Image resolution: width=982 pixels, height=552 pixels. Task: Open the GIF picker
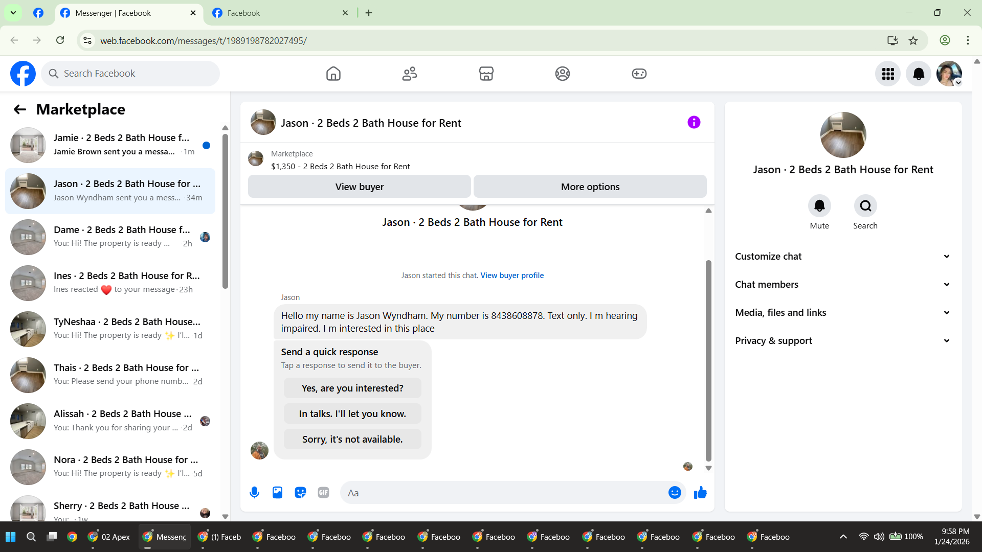coord(323,493)
